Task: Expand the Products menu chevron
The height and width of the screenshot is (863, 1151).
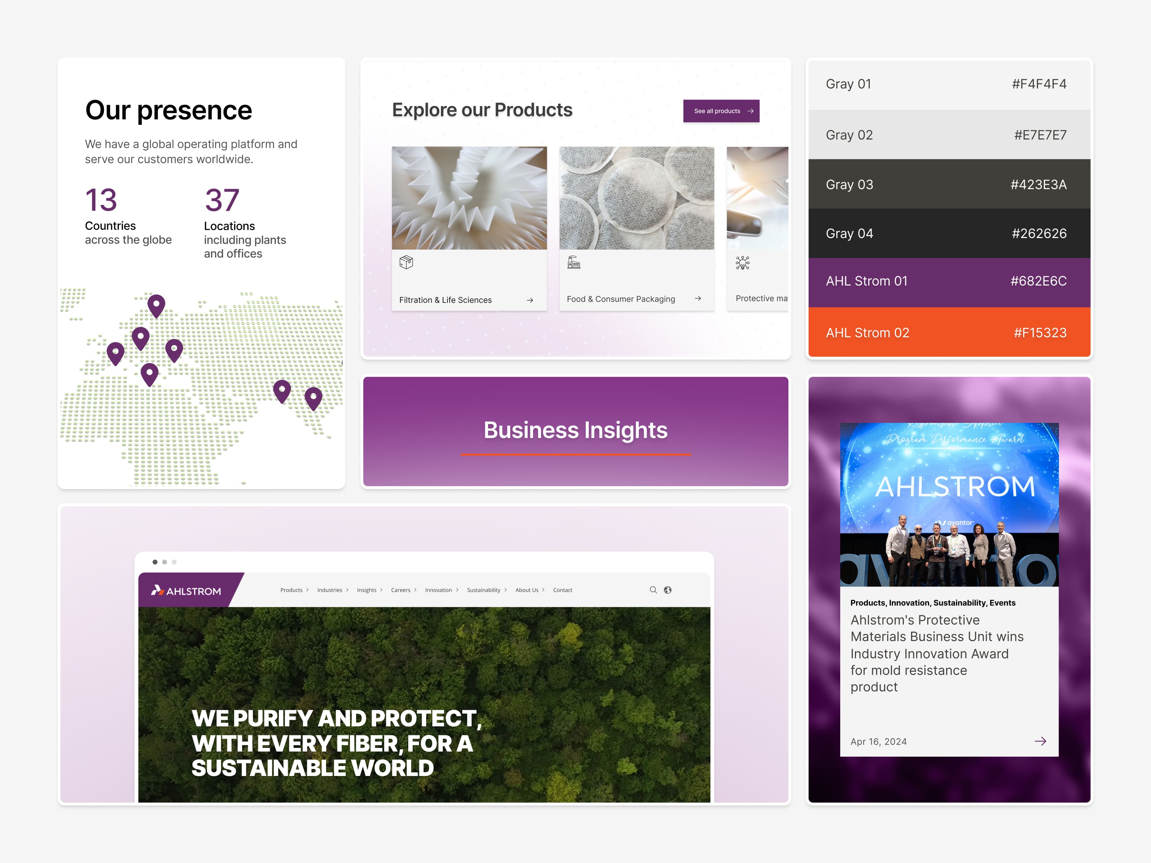Action: pyautogui.click(x=308, y=590)
